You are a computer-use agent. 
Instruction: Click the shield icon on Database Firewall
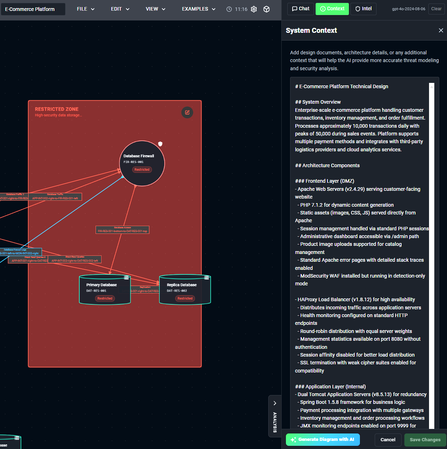click(x=160, y=144)
